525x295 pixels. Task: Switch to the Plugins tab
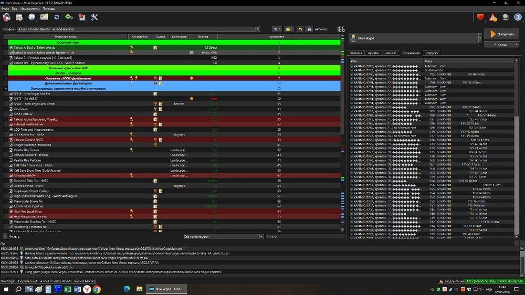pos(355,53)
